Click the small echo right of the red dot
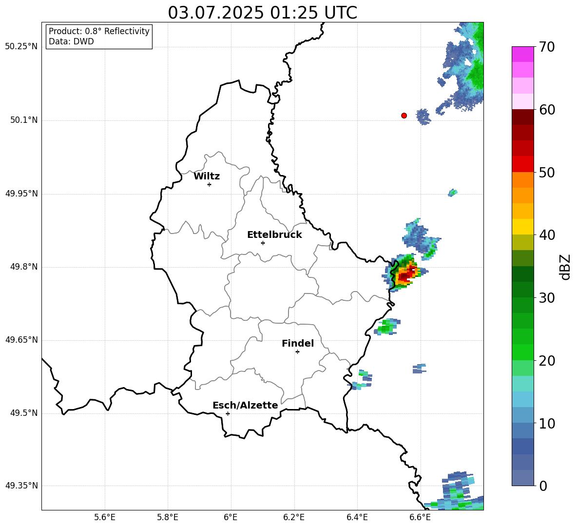Screen dimensions: 577x527 [x=423, y=117]
